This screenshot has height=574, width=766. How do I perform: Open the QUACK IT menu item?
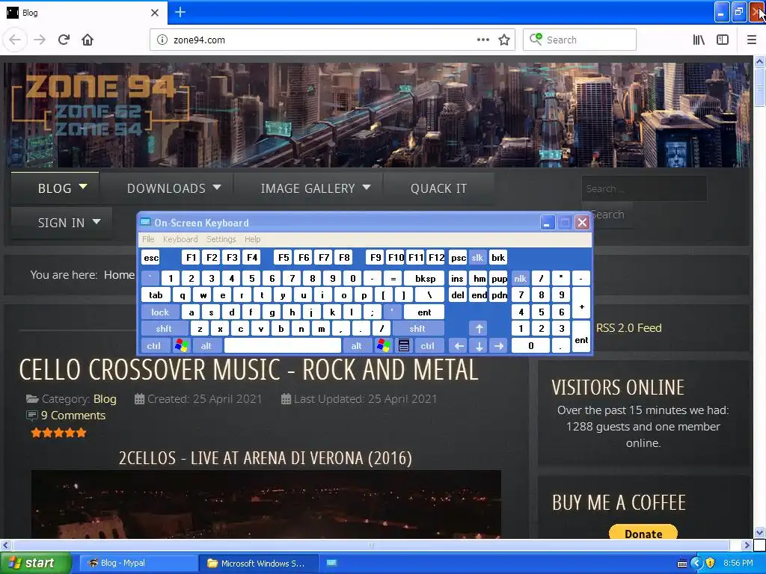(438, 188)
